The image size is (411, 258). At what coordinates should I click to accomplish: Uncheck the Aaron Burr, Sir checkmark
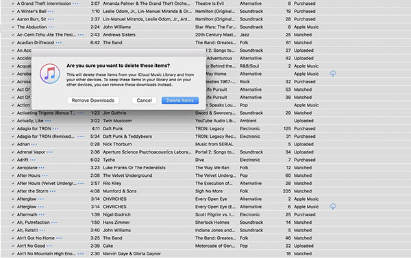pyautogui.click(x=13, y=19)
